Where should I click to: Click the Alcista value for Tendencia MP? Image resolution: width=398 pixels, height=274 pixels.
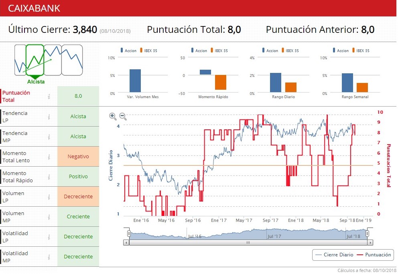tap(78, 136)
